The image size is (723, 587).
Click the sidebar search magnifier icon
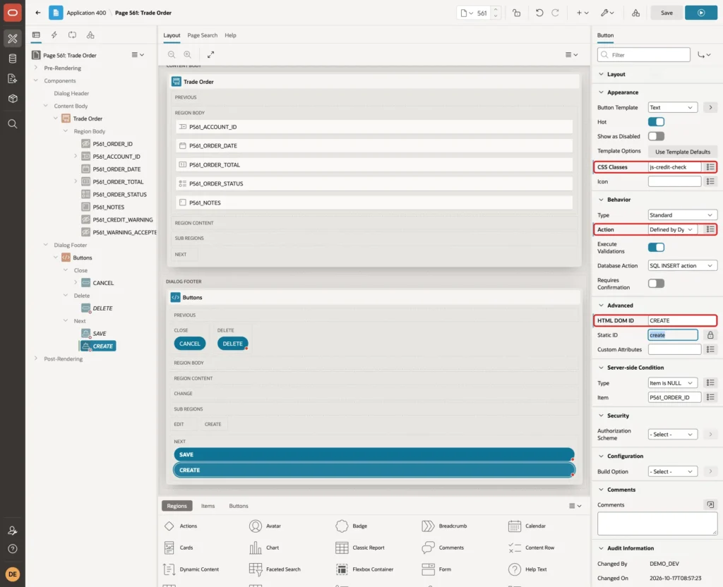[x=13, y=124]
